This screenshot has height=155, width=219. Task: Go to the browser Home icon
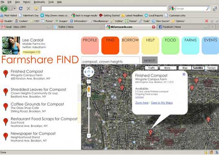(36, 9)
